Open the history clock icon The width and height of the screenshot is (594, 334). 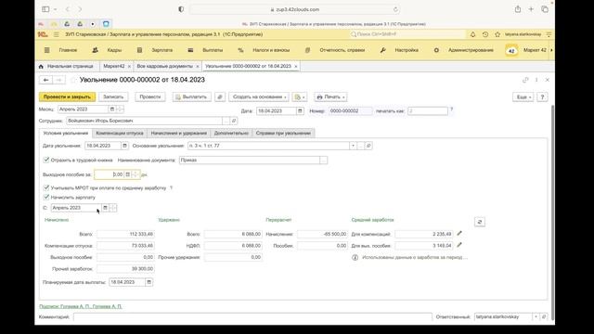(x=485, y=34)
